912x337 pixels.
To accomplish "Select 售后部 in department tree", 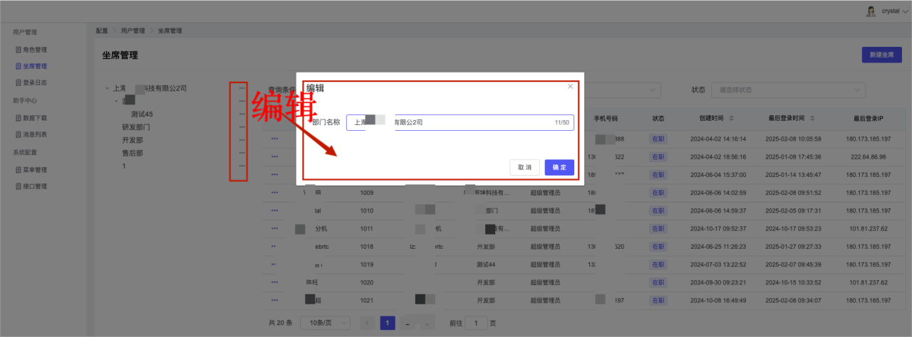I will coord(133,152).
